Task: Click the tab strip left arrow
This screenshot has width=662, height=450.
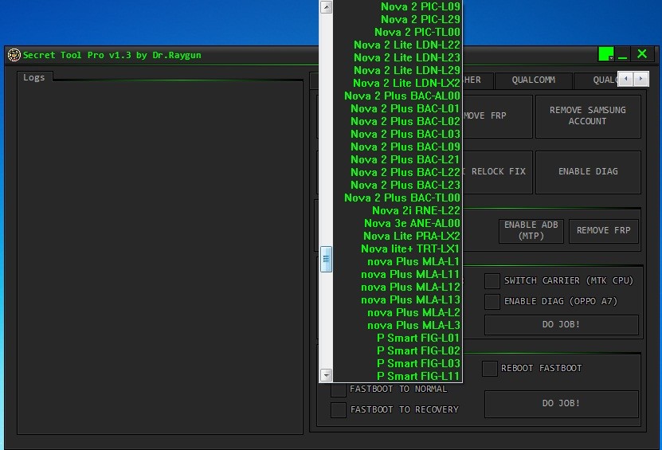Action: point(625,79)
